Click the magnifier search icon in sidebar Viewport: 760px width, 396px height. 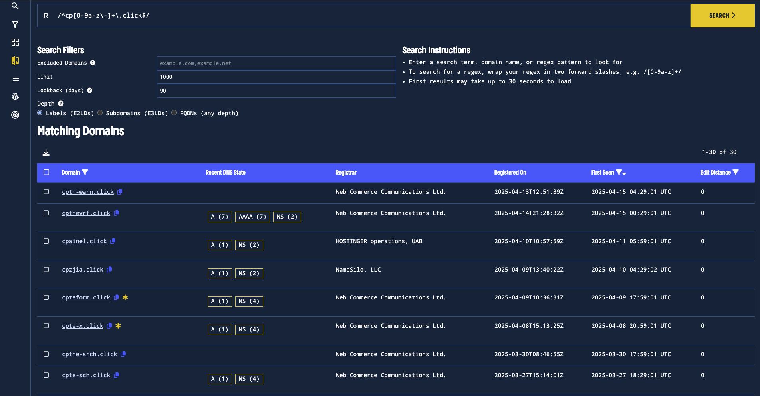point(15,6)
